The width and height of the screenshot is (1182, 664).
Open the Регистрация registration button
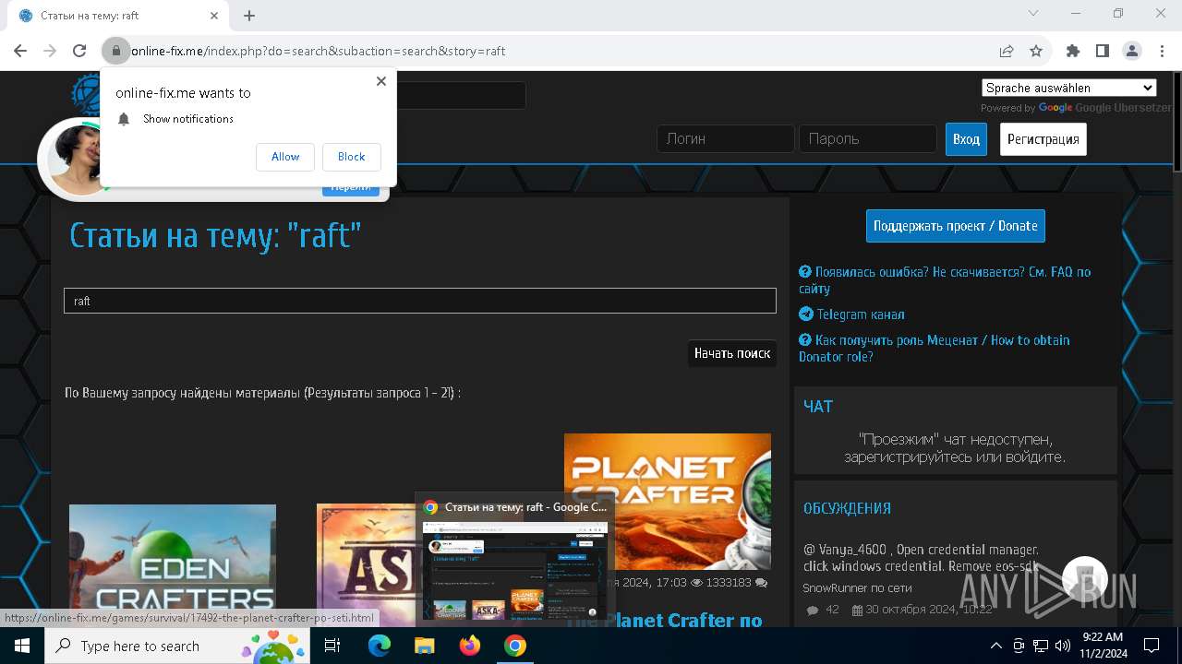[x=1043, y=139]
